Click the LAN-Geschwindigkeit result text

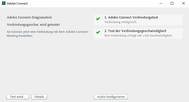click(138, 35)
